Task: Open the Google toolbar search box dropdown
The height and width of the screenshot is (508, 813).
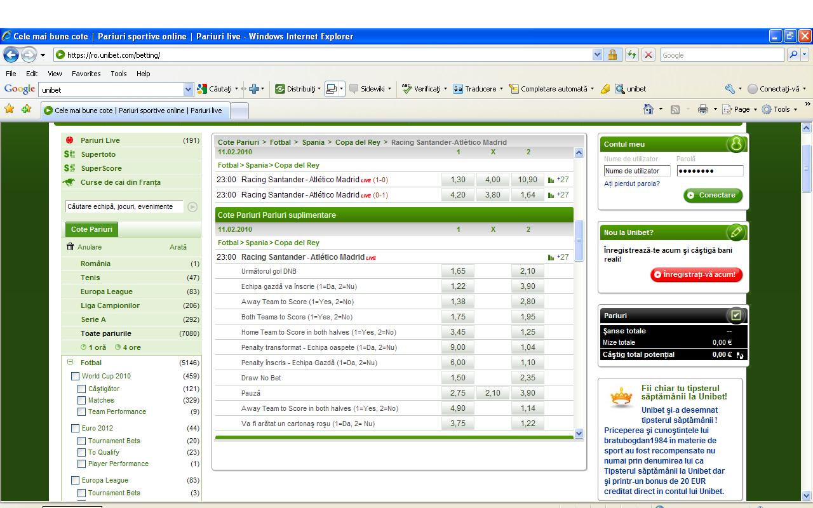Action: pos(188,90)
